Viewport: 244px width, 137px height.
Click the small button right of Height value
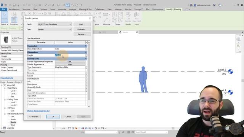click(x=86, y=55)
